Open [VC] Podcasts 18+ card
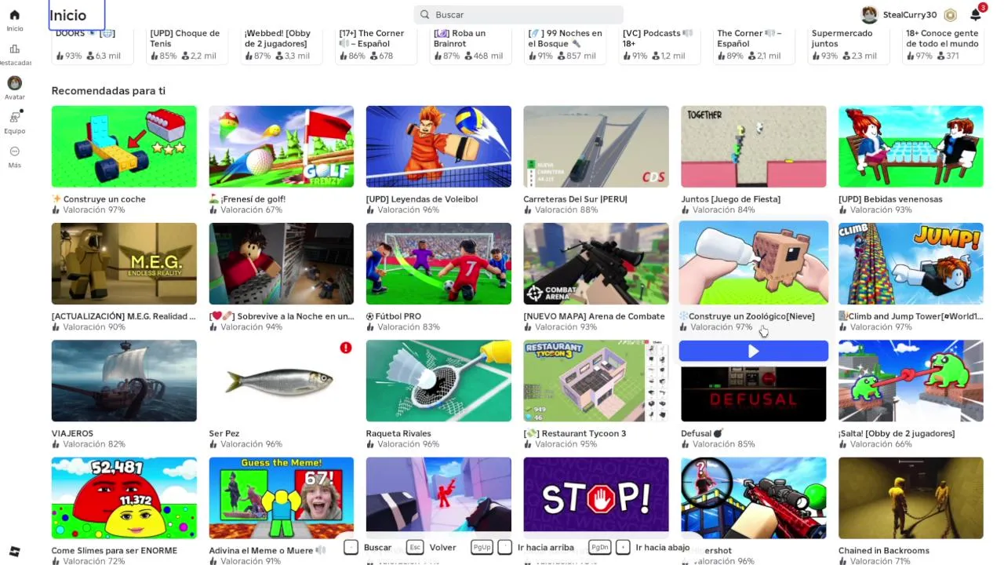The width and height of the screenshot is (1004, 565). 659,46
